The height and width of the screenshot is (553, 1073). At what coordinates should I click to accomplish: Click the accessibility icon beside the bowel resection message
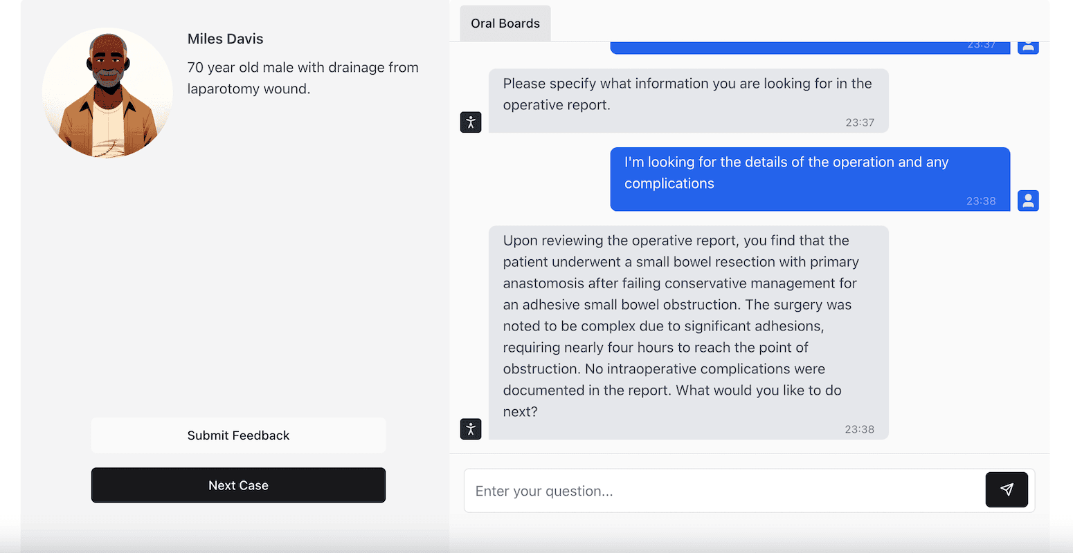tap(471, 429)
